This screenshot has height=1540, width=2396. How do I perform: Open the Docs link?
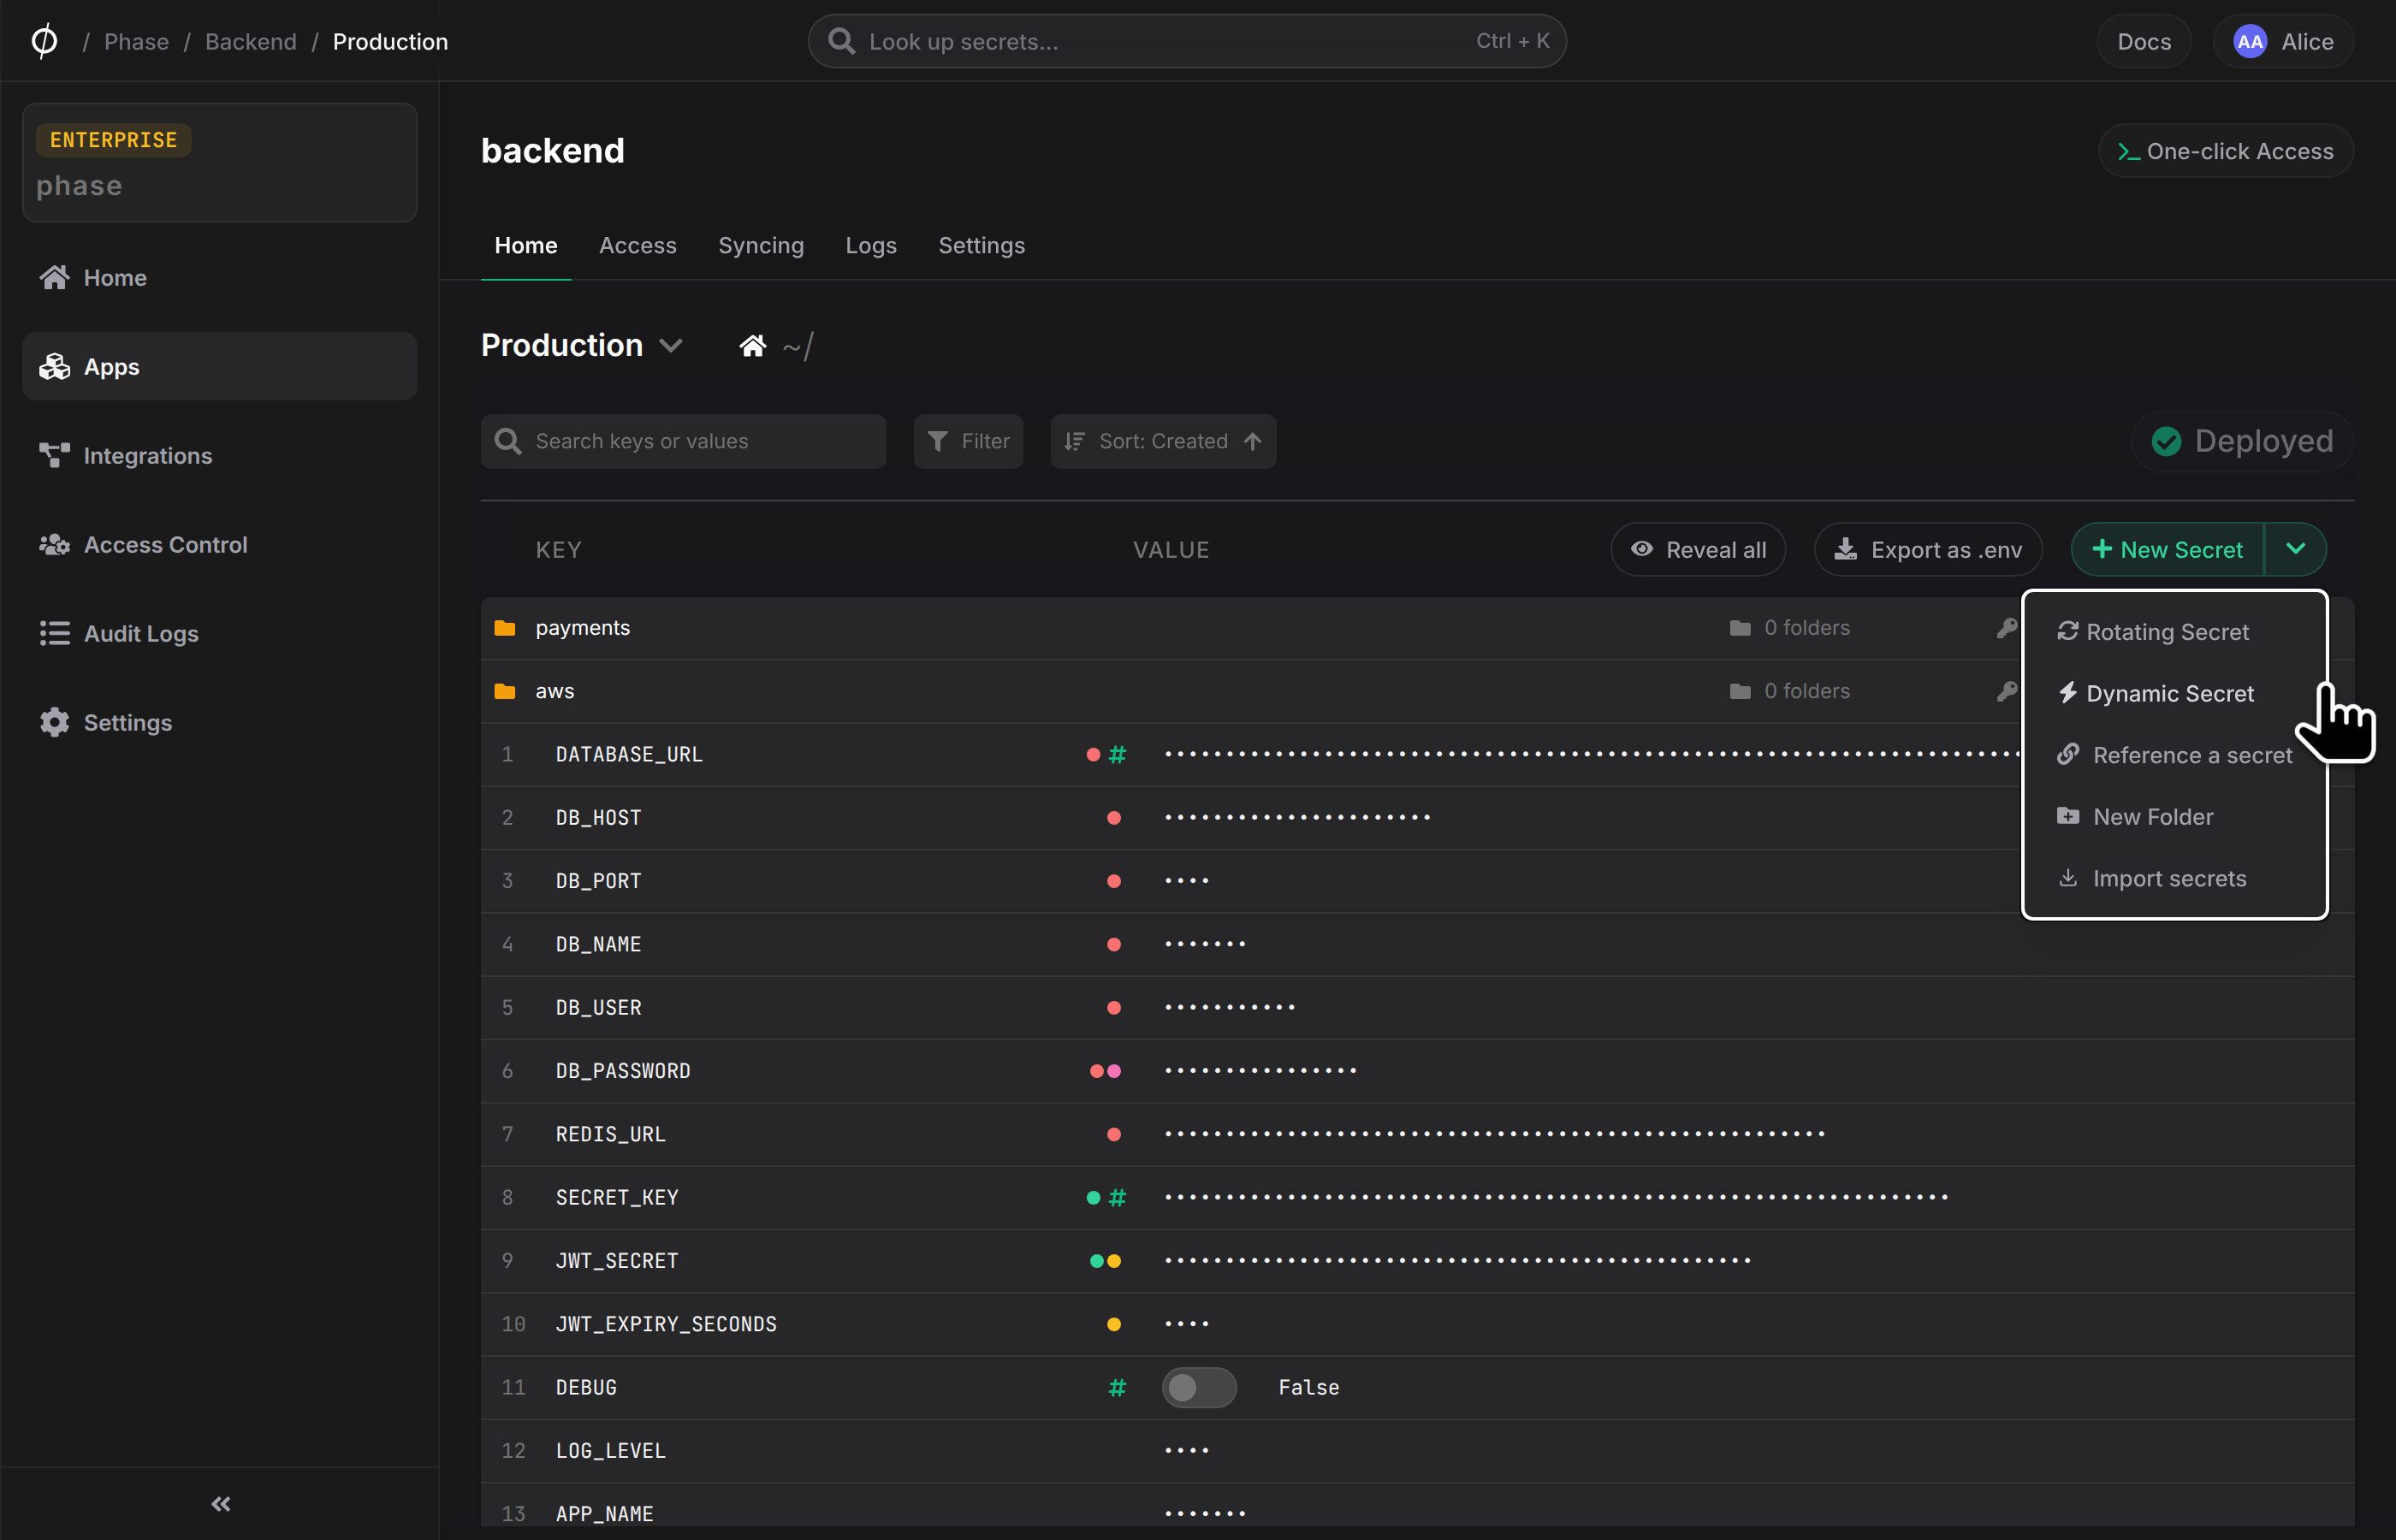click(x=2143, y=42)
